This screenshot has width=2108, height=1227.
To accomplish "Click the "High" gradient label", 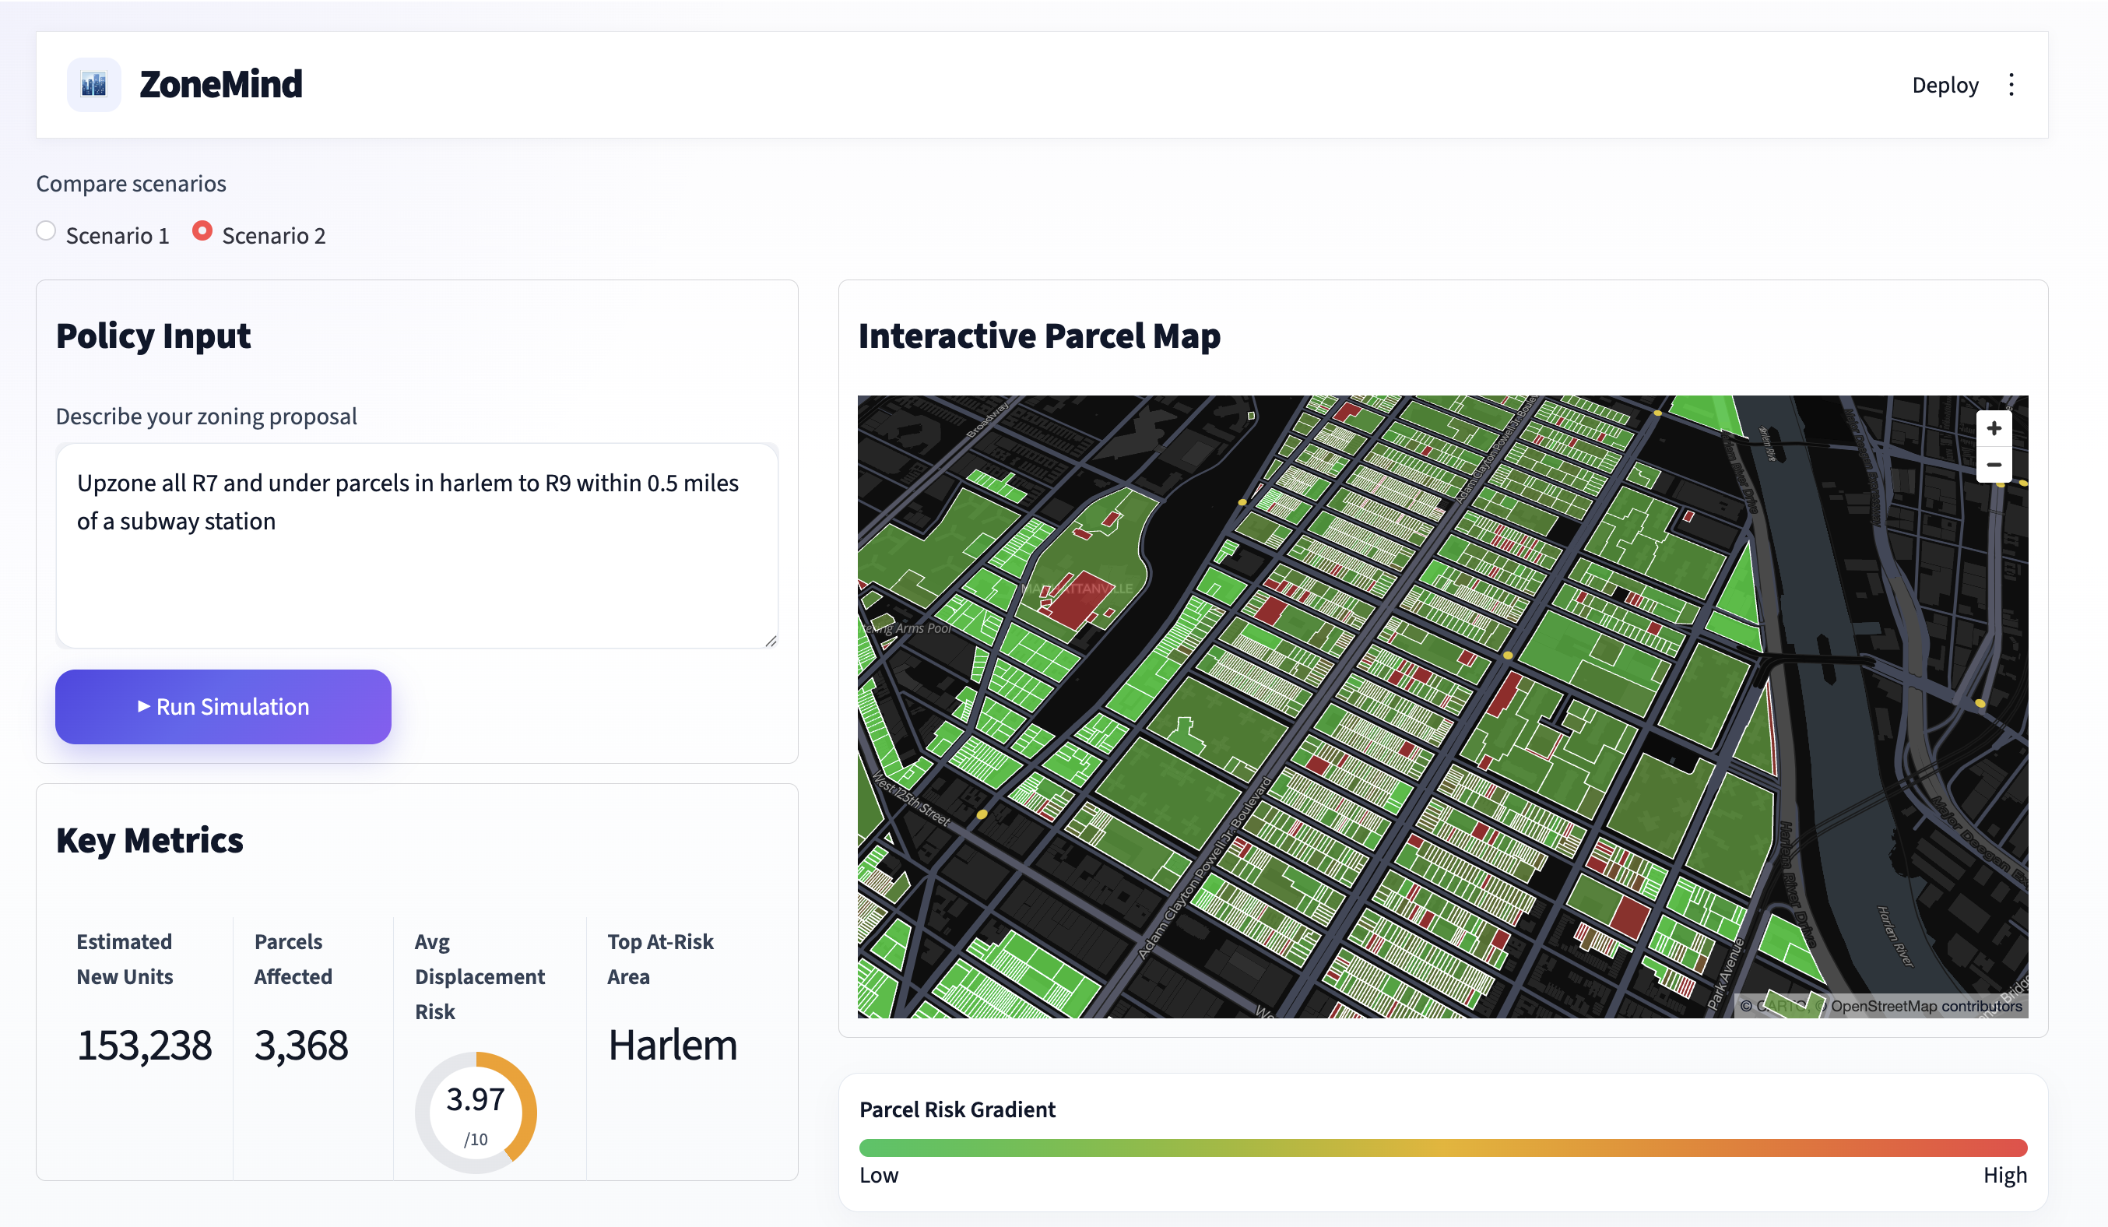I will (2005, 1175).
